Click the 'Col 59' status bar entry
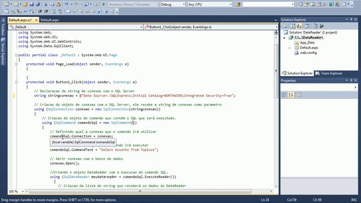Image resolution: width=361 pixels, height=203 pixels. [292, 200]
